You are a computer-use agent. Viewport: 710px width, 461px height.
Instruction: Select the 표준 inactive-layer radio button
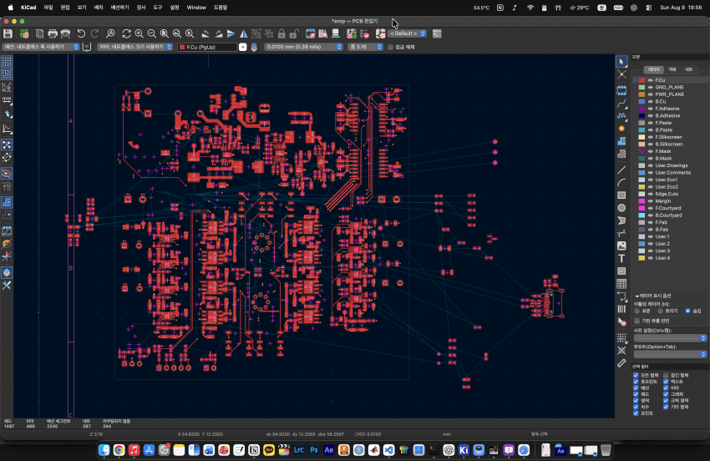637,312
